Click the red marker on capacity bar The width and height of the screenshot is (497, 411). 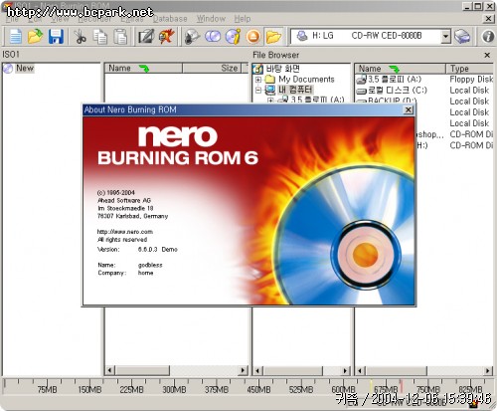[x=401, y=386]
